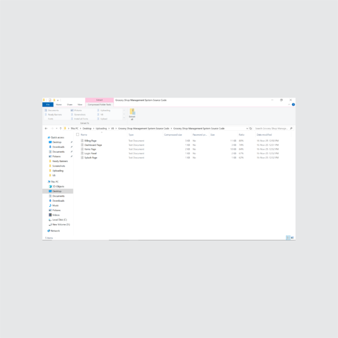The height and width of the screenshot is (338, 338).
Task: Open Uploading folder in Quick access sidebar
Action: click(x=58, y=171)
